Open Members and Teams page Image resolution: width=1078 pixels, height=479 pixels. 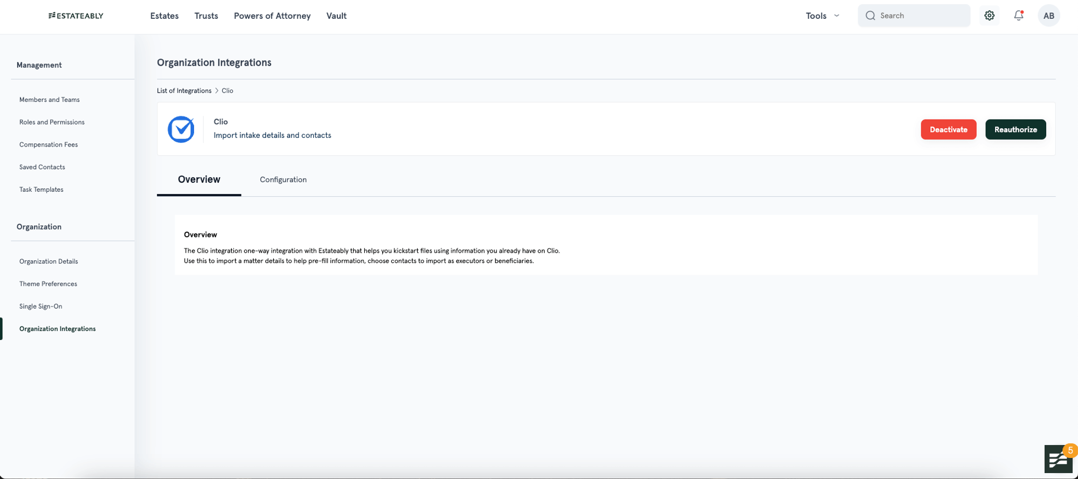tap(50, 100)
